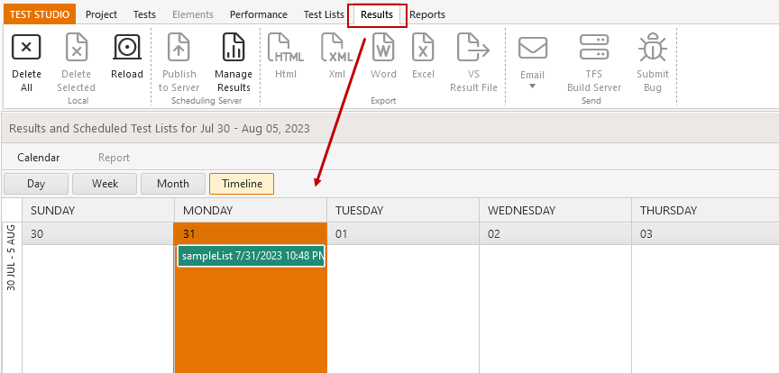Select the Performance tab

(259, 14)
